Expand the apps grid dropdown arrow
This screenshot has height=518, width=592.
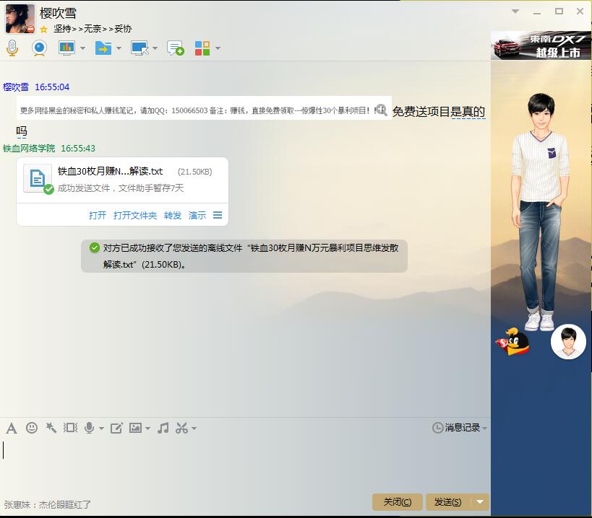(218, 48)
